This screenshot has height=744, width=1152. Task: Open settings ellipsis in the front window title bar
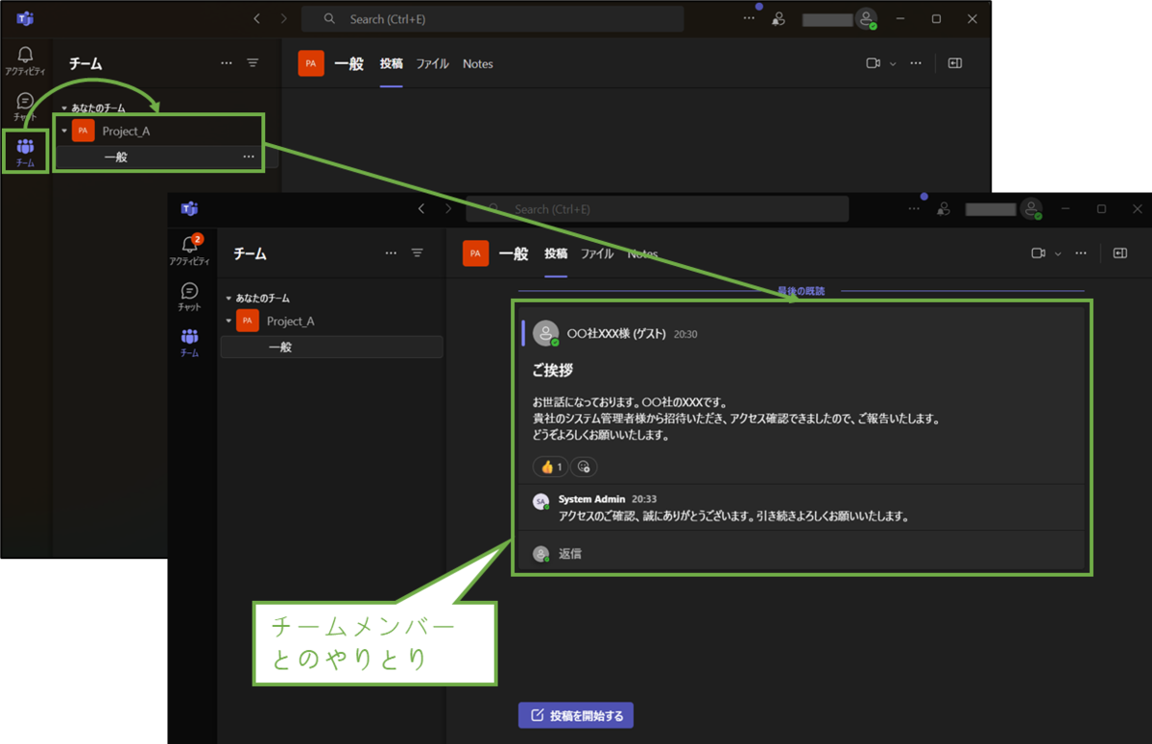(914, 208)
